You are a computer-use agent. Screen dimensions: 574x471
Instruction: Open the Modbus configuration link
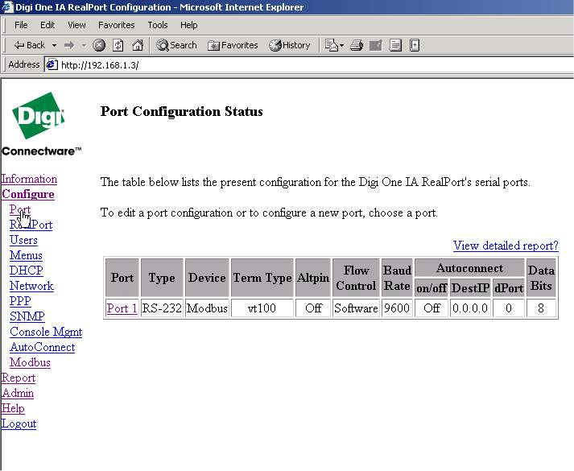[x=30, y=362]
